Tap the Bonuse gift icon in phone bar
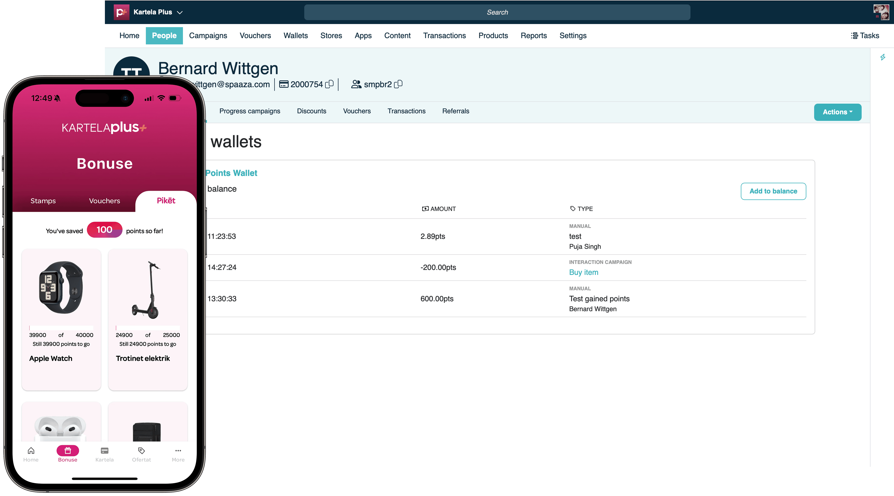The height and width of the screenshot is (496, 894). tap(68, 450)
